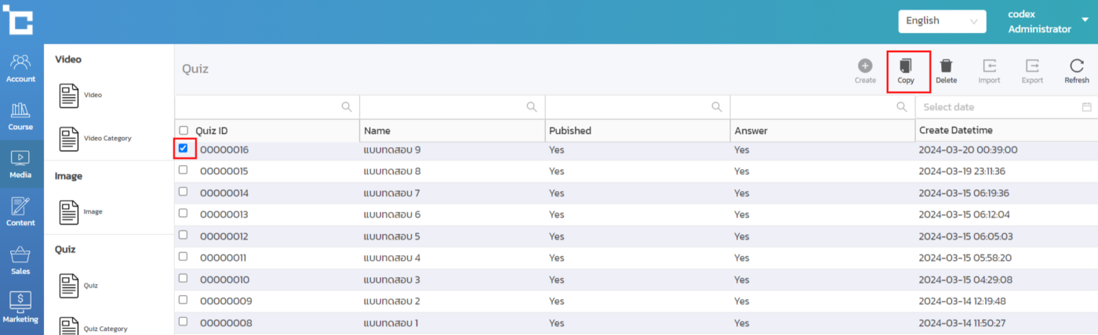Screen dimensions: 1098x335
Task: Click the Delete trash icon
Action: [946, 67]
